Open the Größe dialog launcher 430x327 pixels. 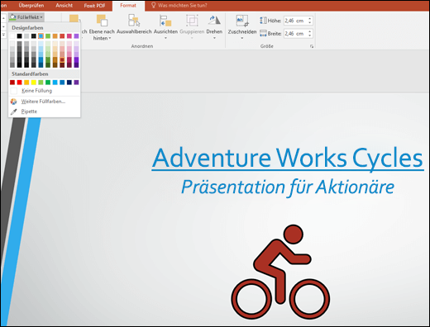coord(312,46)
